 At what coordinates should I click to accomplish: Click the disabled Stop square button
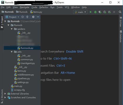114,12
